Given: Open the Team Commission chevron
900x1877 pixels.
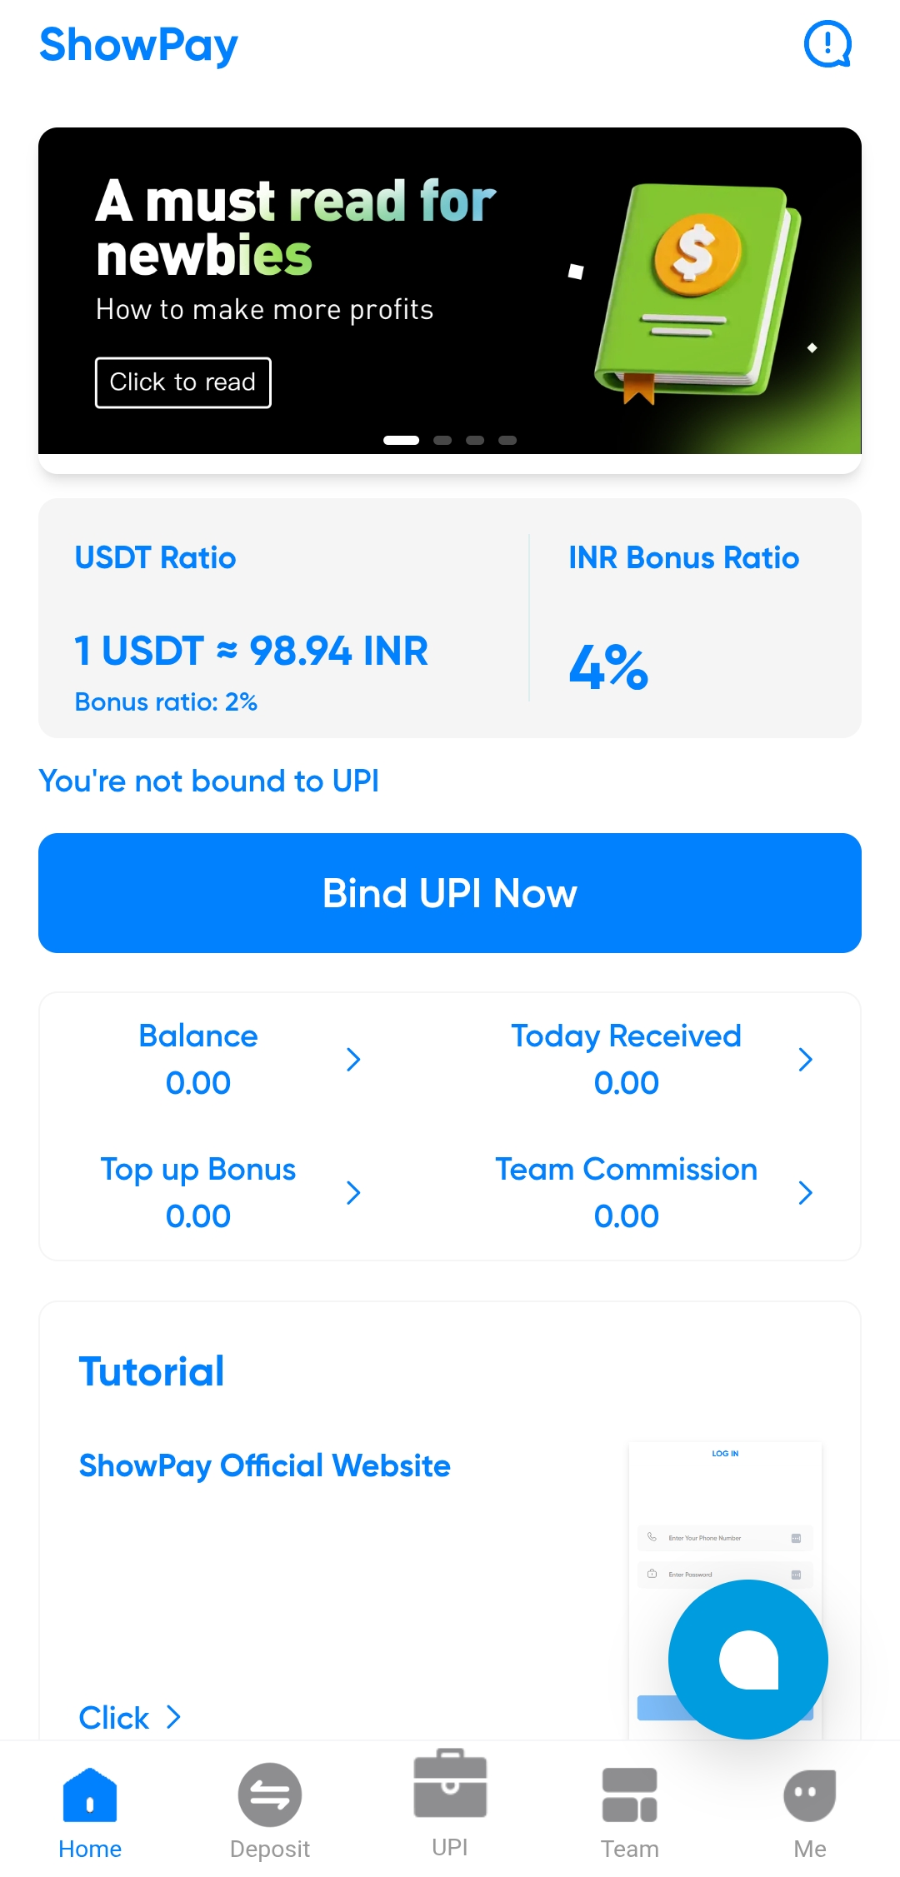Looking at the screenshot, I should 805,1193.
